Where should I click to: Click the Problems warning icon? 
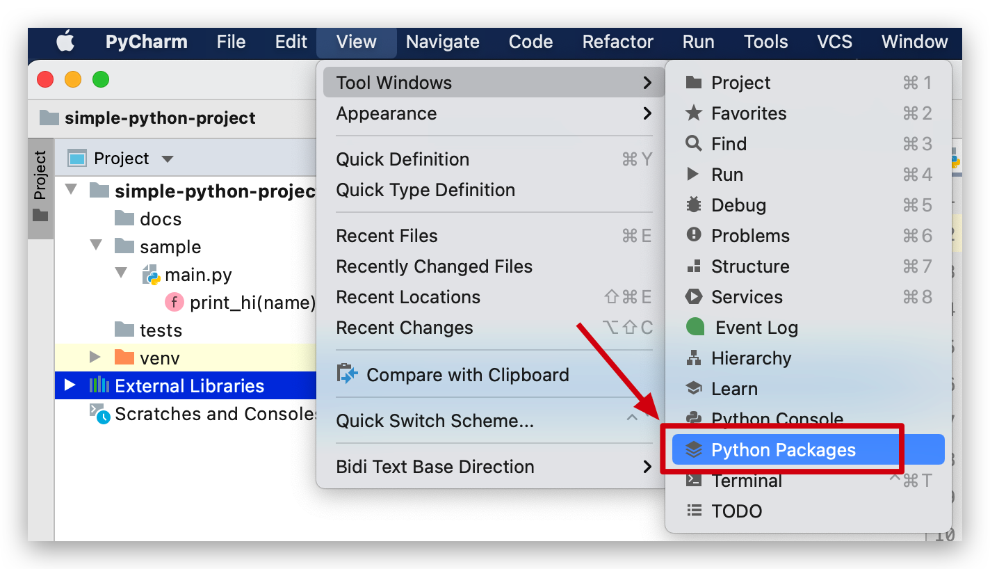click(x=693, y=236)
